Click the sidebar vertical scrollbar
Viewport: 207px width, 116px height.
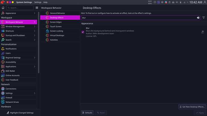pyautogui.click(x=38, y=42)
